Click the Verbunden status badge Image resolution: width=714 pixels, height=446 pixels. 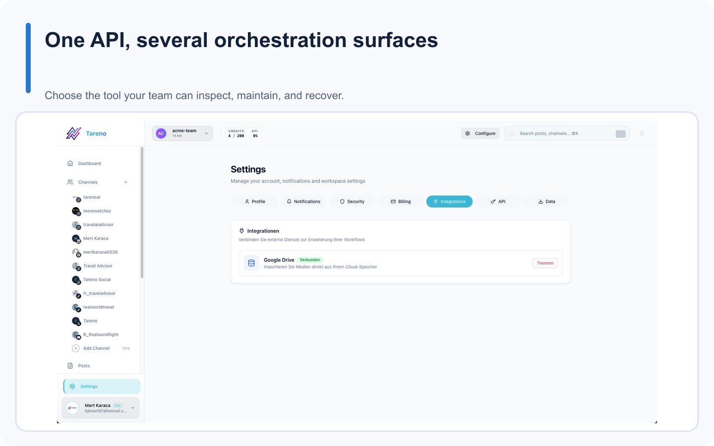tap(310, 260)
